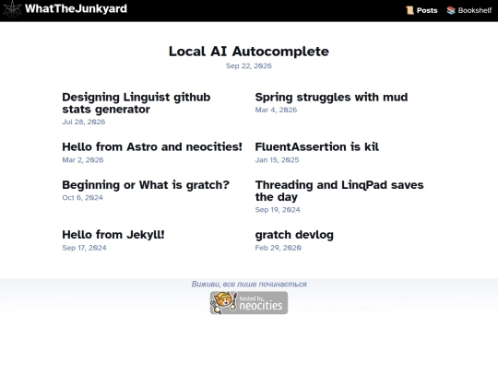
Task: Open the Hello from Jekyll! post
Action: [x=113, y=235]
